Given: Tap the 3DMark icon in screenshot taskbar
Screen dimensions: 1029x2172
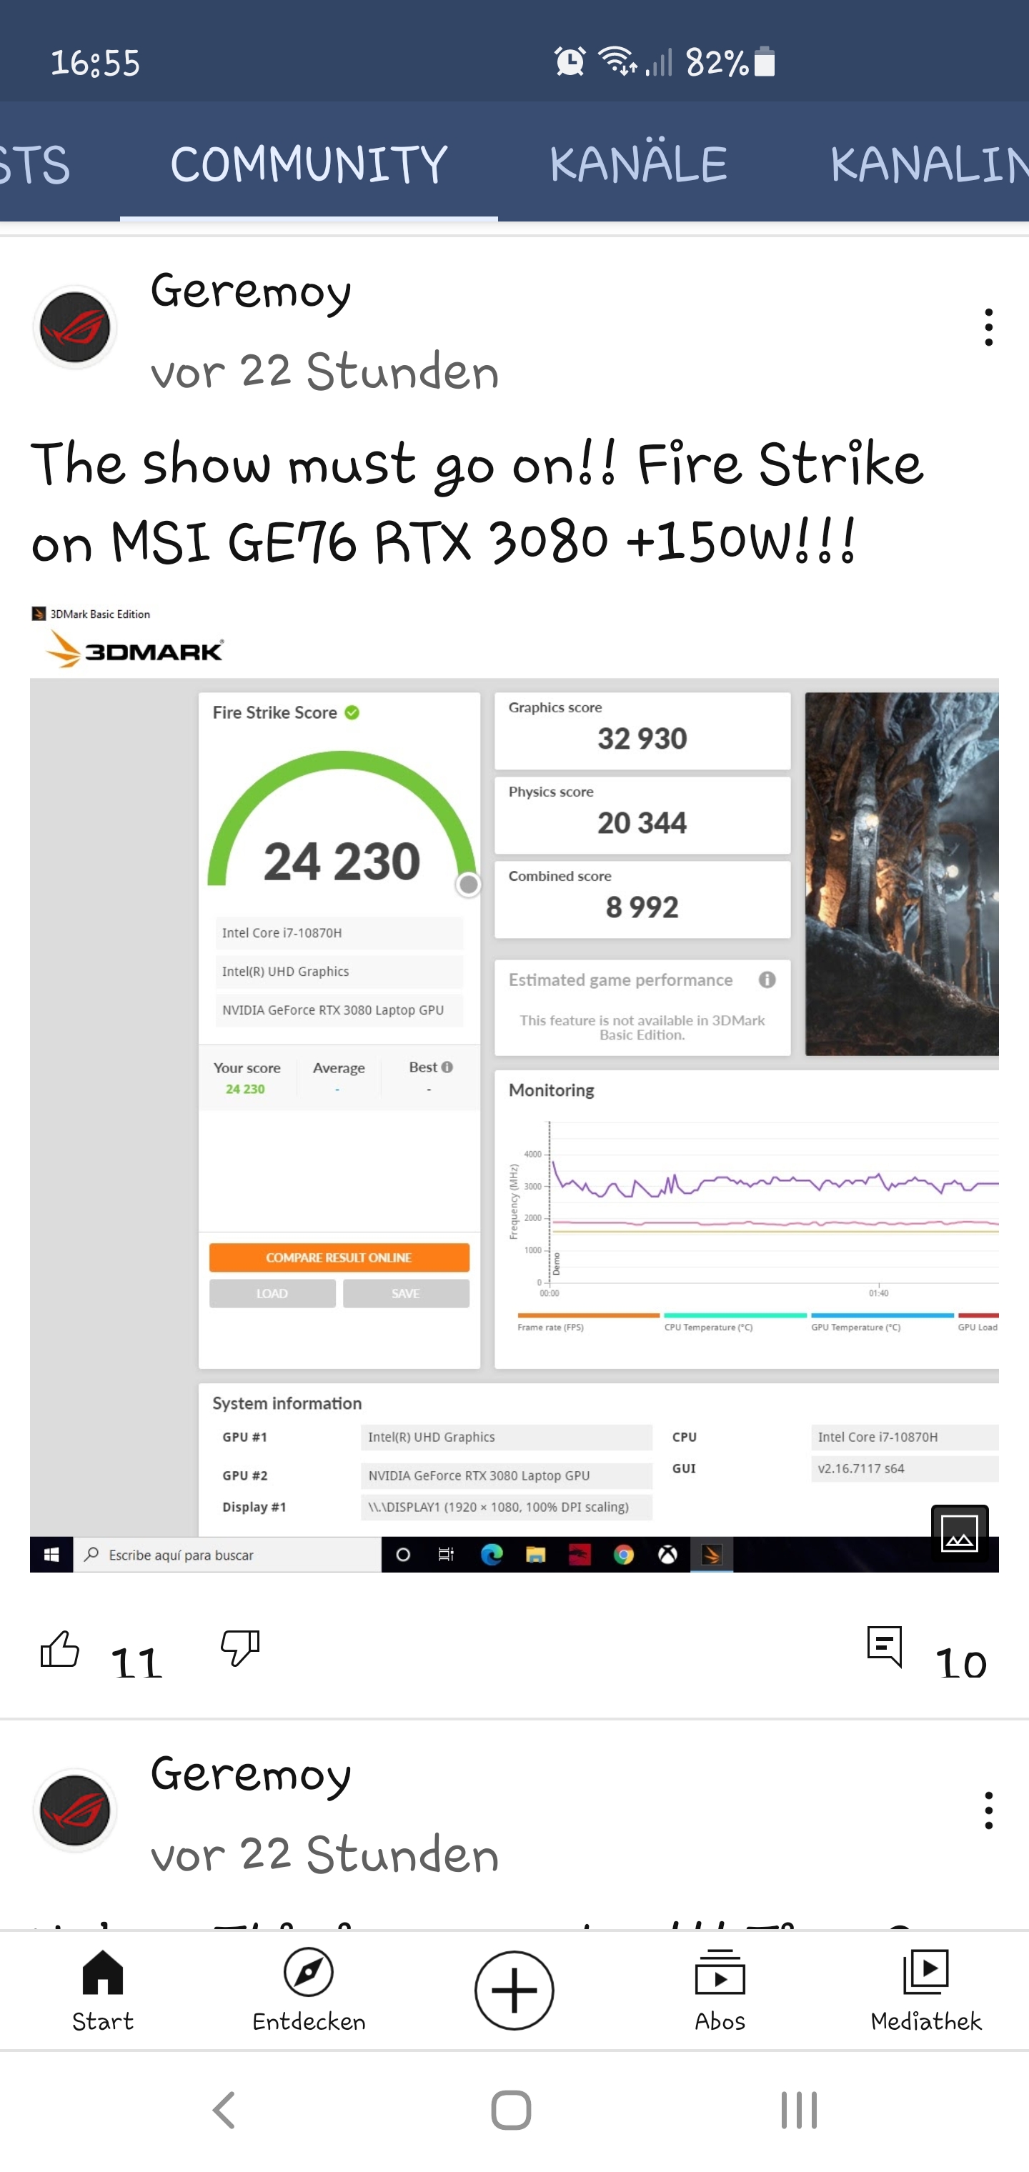Looking at the screenshot, I should click(x=712, y=1554).
